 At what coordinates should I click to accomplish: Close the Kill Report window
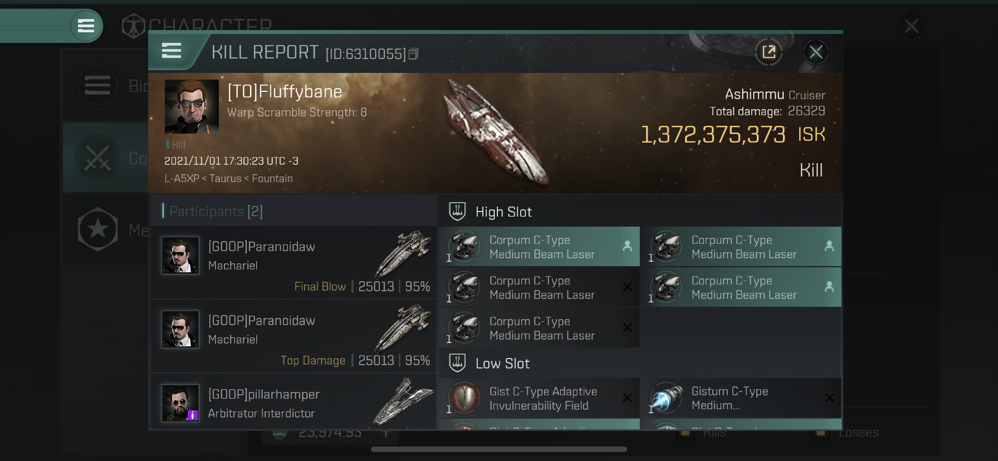click(x=816, y=52)
